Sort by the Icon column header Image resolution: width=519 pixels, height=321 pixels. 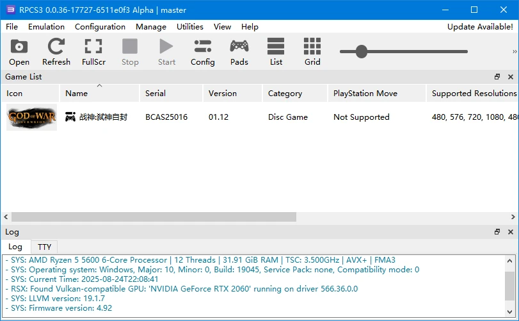click(30, 94)
